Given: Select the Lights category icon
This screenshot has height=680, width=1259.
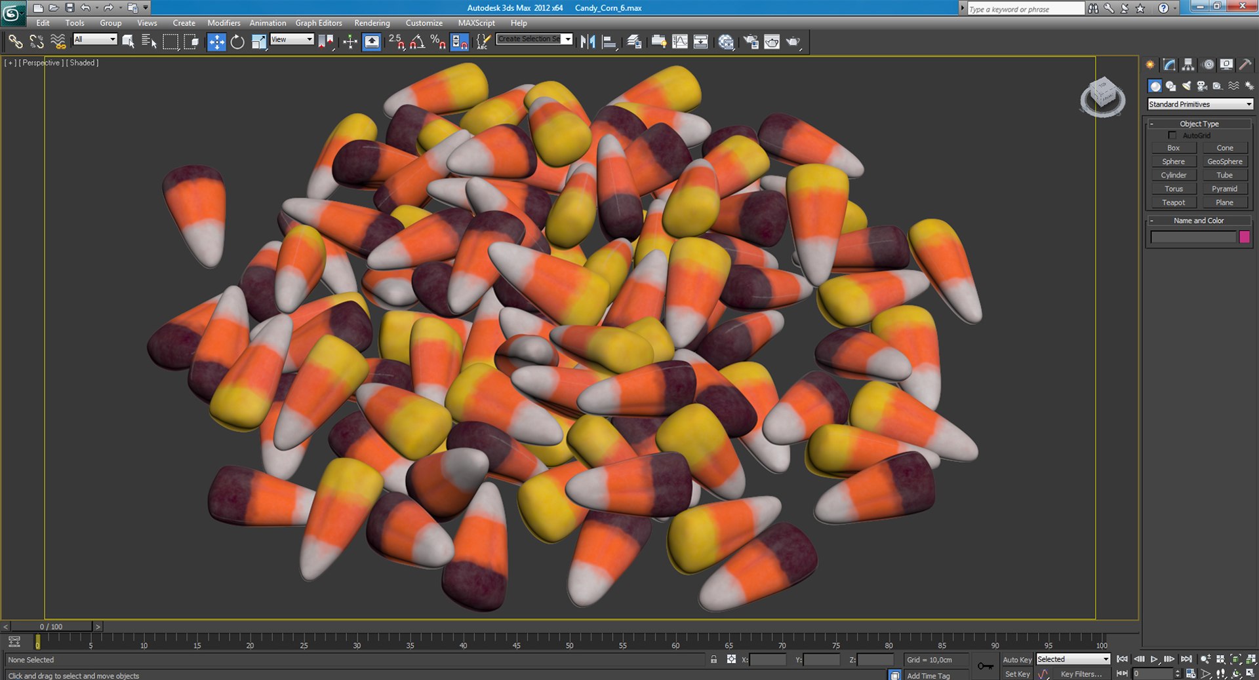Looking at the screenshot, I should (x=1187, y=86).
